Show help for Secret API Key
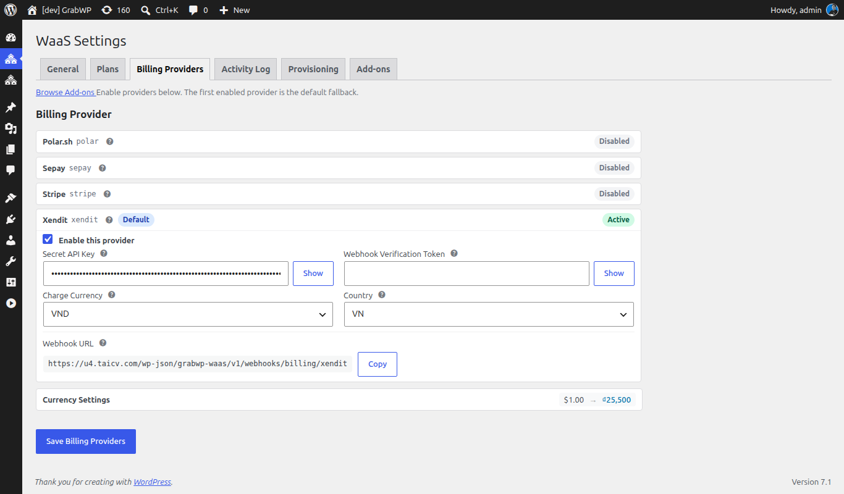The width and height of the screenshot is (844, 494). point(103,253)
